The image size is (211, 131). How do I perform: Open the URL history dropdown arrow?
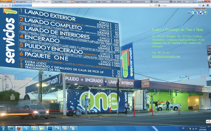(x=153, y=5)
